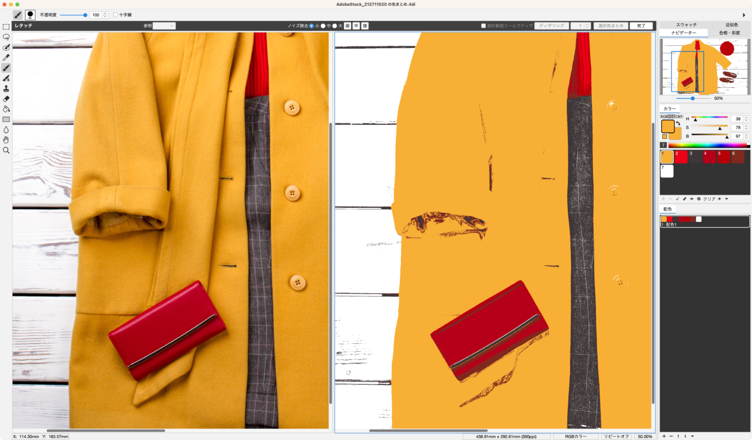Image resolution: width=752 pixels, height=440 pixels.
Task: Switch to the スウォッチ tab
Action: pos(686,25)
